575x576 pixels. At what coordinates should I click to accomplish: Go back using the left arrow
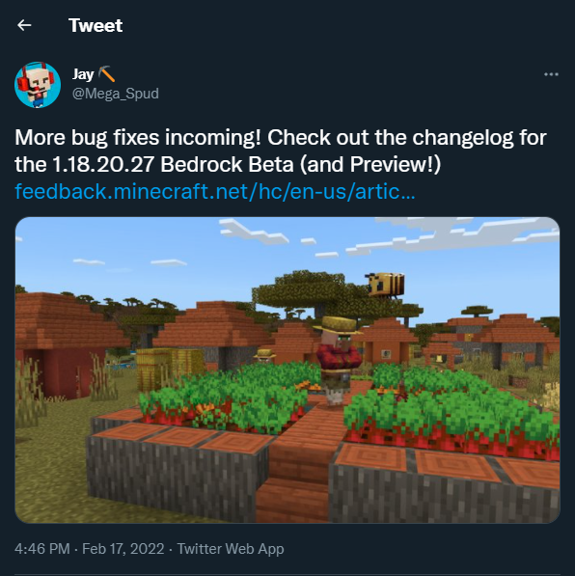coord(24,25)
